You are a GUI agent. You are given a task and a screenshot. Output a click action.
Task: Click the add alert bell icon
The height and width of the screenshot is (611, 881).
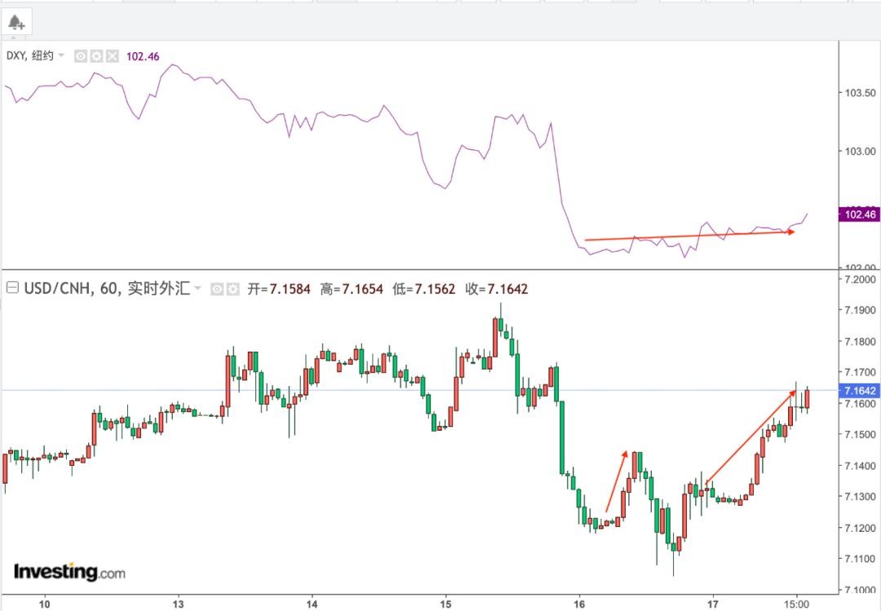[16, 22]
